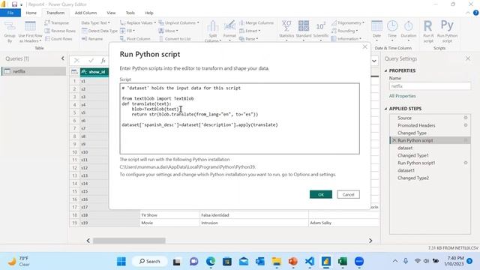Image resolution: width=480 pixels, height=270 pixels.
Task: Expand the formula bar chevron
Action: click(374, 61)
